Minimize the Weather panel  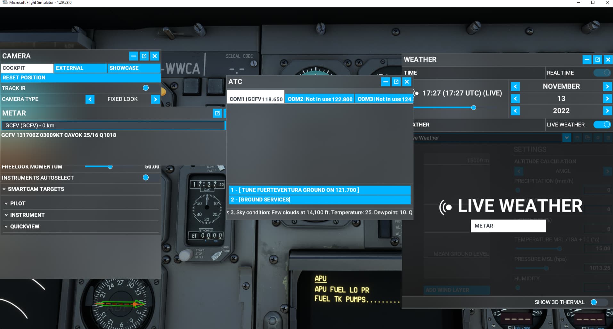587,60
